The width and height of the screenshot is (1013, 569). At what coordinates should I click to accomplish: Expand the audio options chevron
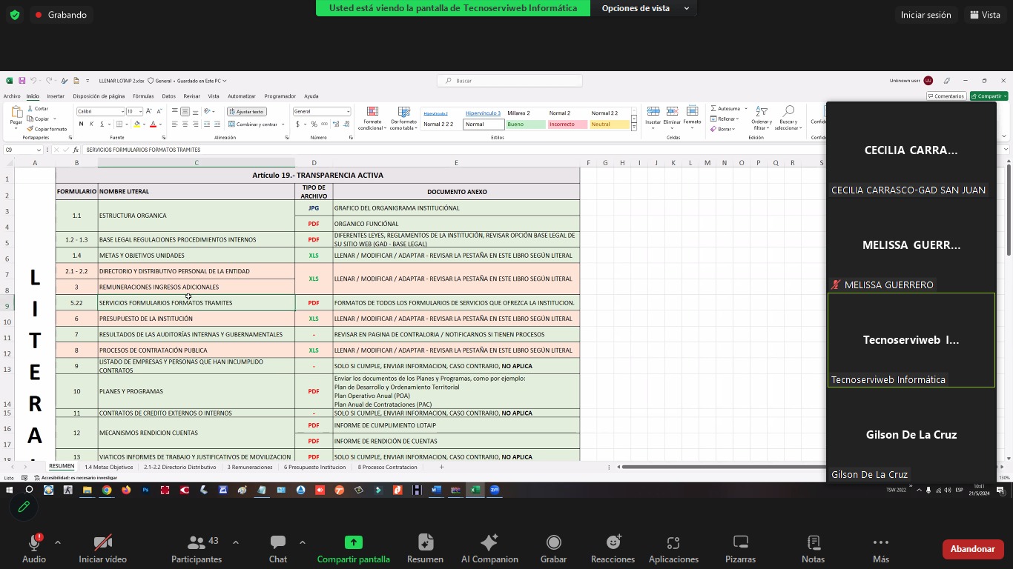pyautogui.click(x=58, y=542)
